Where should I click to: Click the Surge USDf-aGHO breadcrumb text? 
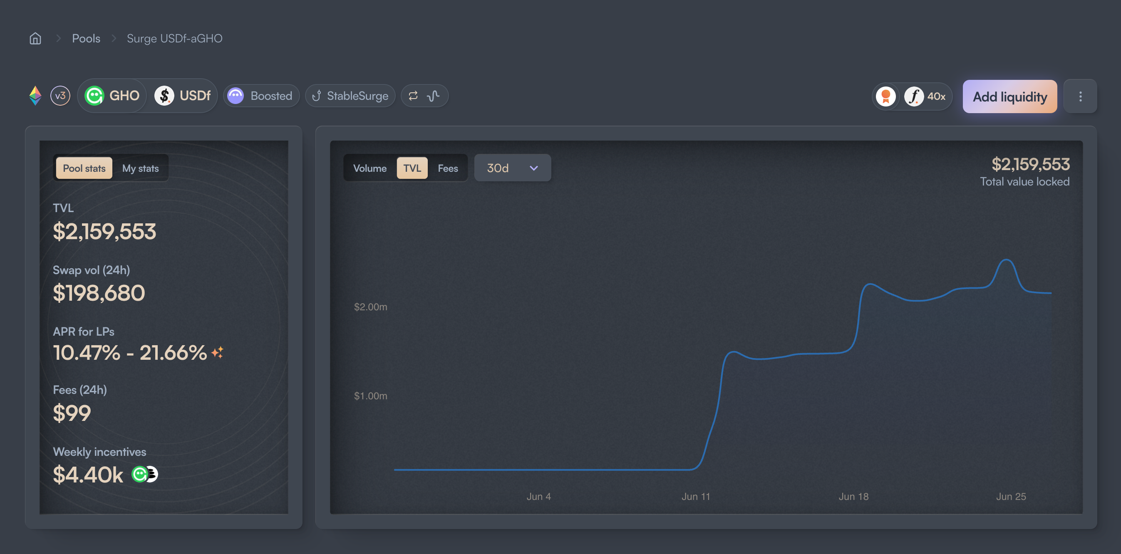coord(174,38)
